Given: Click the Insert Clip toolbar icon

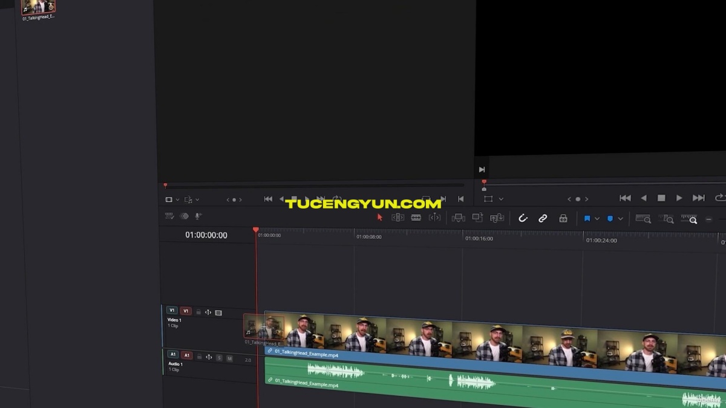Looking at the screenshot, I should [459, 218].
